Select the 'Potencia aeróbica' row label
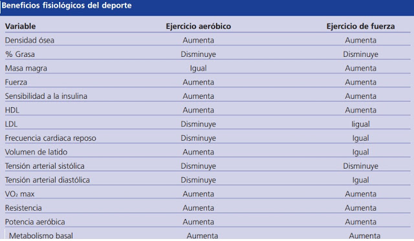The image size is (414, 241). pyautogui.click(x=35, y=222)
